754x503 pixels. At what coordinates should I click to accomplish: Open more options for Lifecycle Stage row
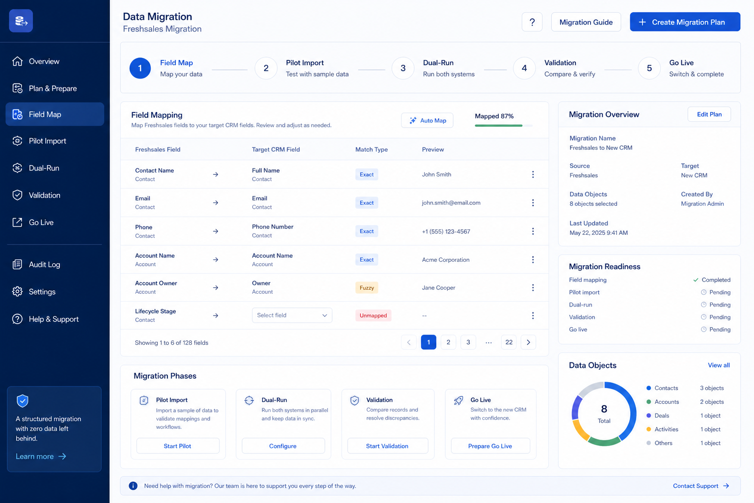tap(533, 316)
